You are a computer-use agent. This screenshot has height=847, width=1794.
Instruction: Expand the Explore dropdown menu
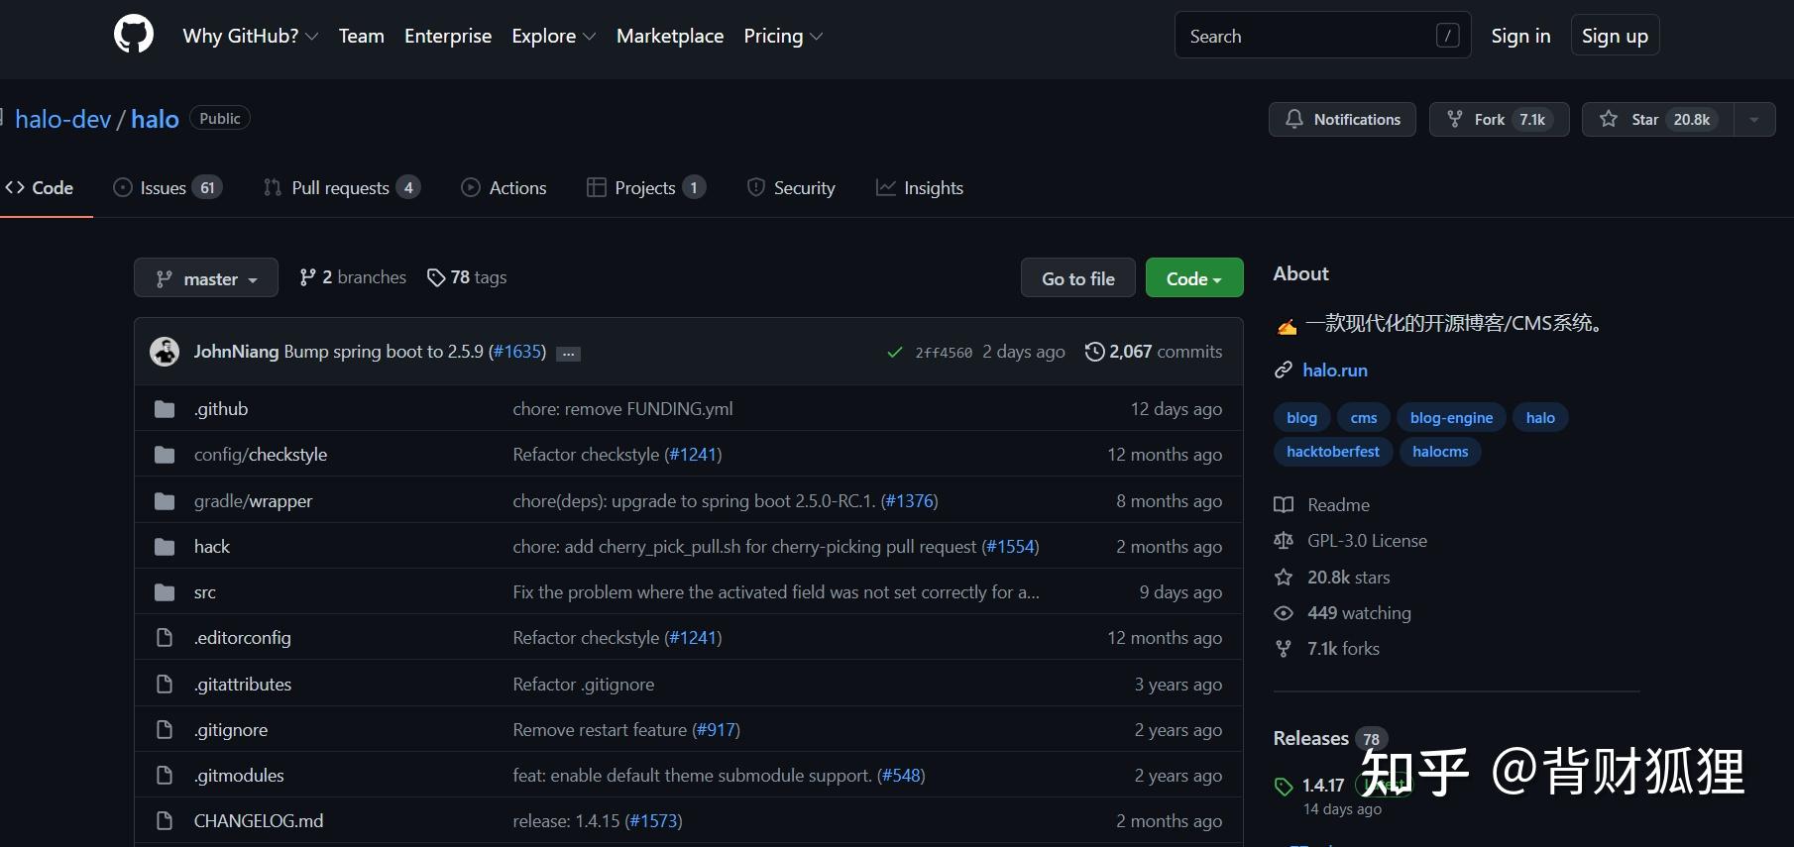pos(554,36)
